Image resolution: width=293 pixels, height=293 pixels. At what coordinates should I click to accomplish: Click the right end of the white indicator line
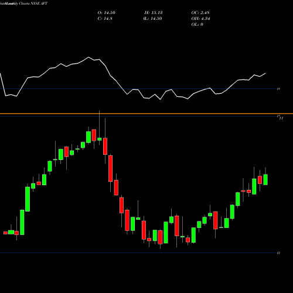tap(265, 73)
